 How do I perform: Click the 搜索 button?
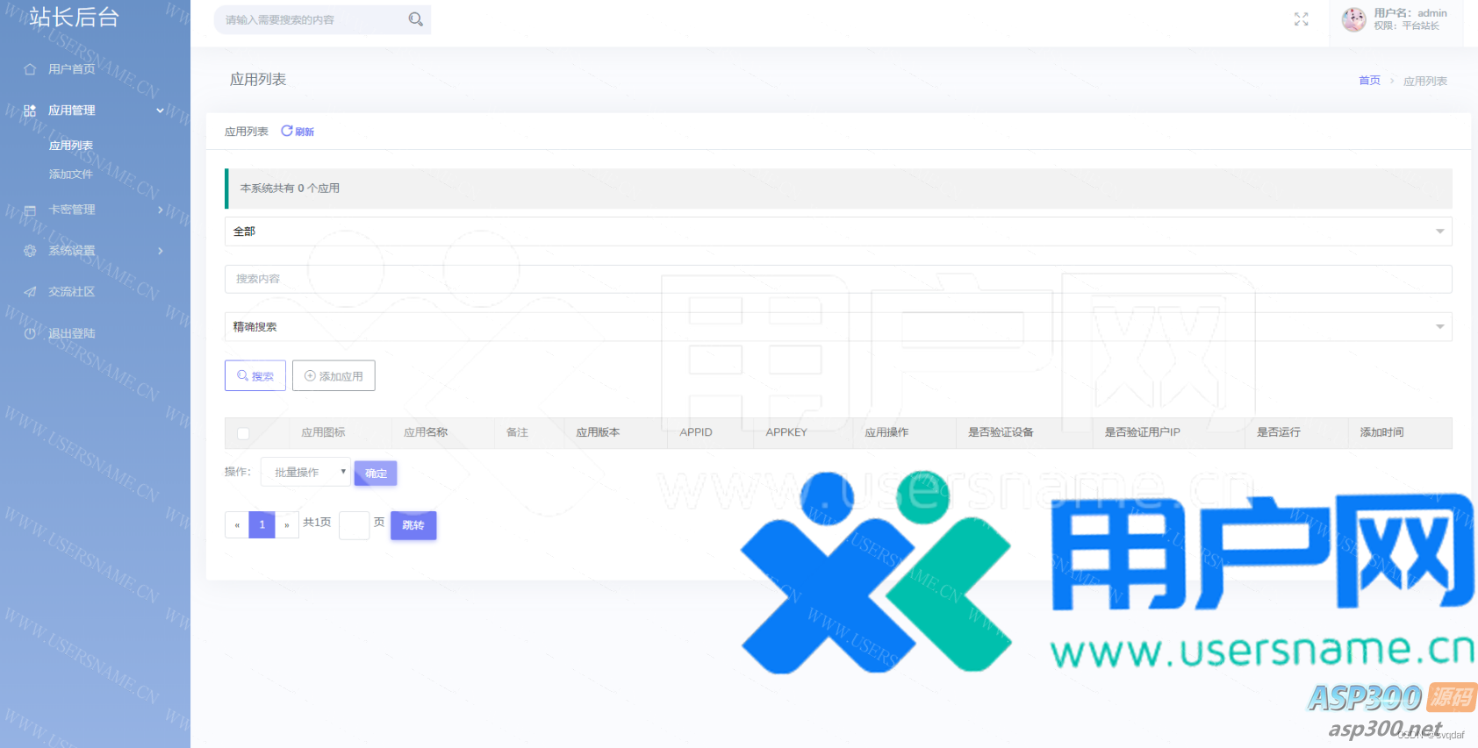255,375
